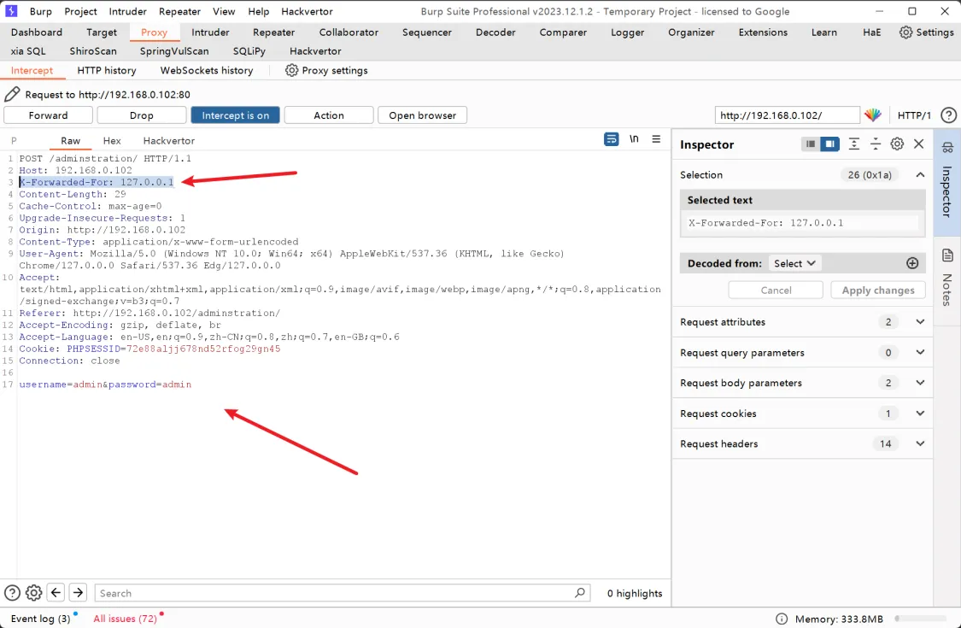
Task: Open the editor hamburger options menu
Action: [x=656, y=139]
